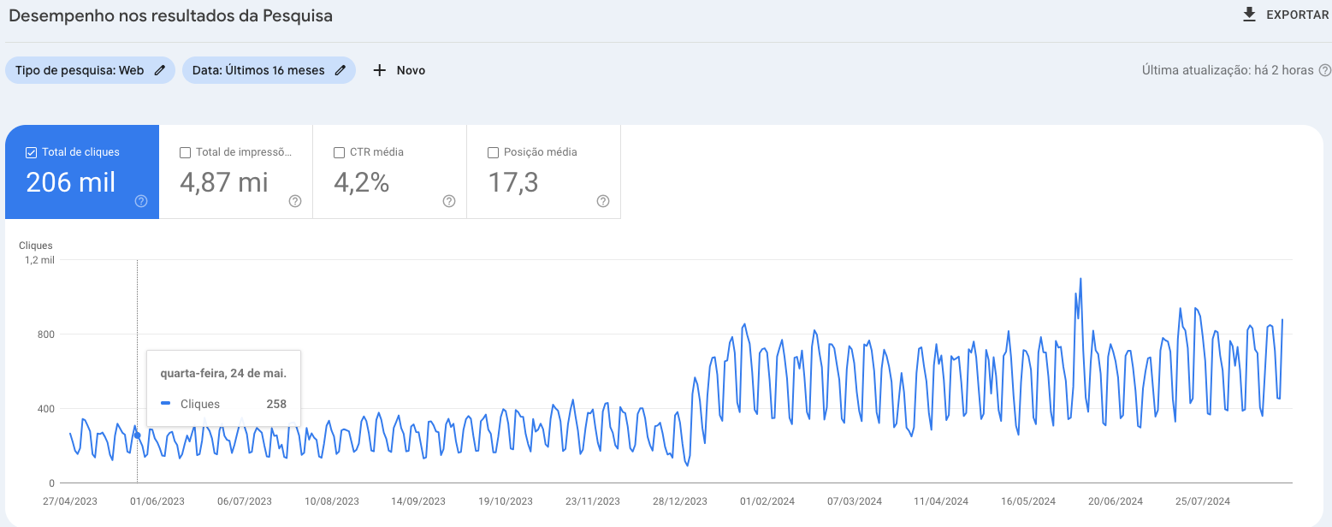This screenshot has height=527, width=1332.
Task: Select the 4,87 mi impressions value
Action: click(224, 182)
